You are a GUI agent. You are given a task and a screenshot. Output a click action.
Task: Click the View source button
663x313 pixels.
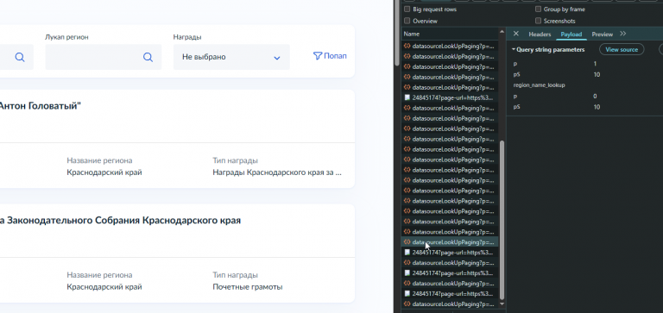[622, 49]
